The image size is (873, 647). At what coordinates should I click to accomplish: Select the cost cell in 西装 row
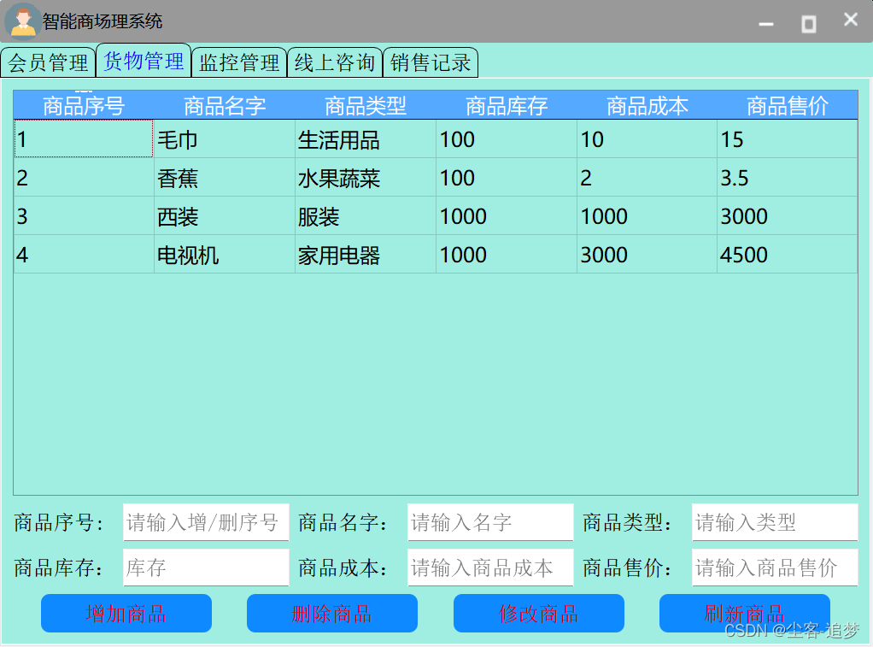click(647, 215)
